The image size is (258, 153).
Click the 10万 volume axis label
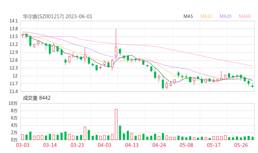point(13,103)
